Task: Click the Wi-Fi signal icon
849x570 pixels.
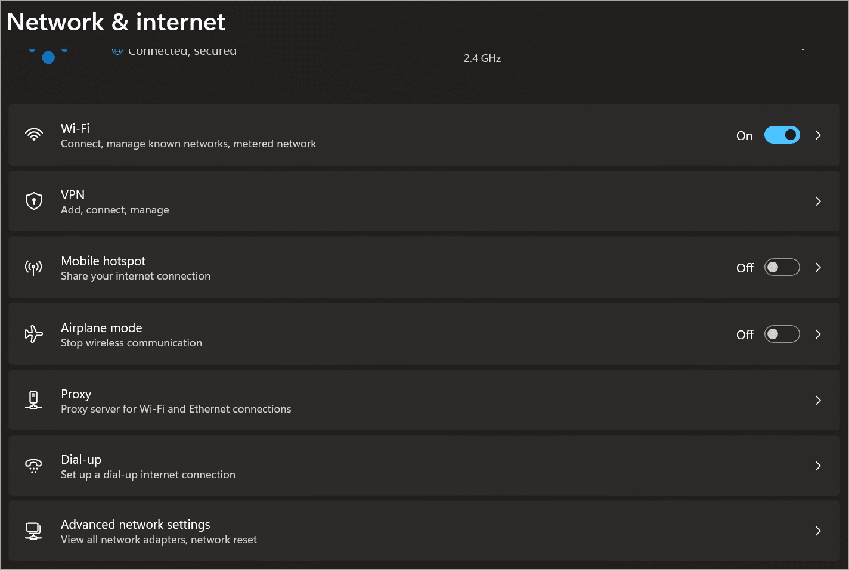Action: 34,135
